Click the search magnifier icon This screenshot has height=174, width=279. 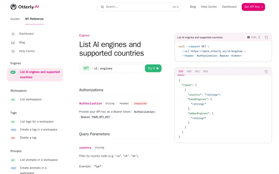click(x=102, y=7)
